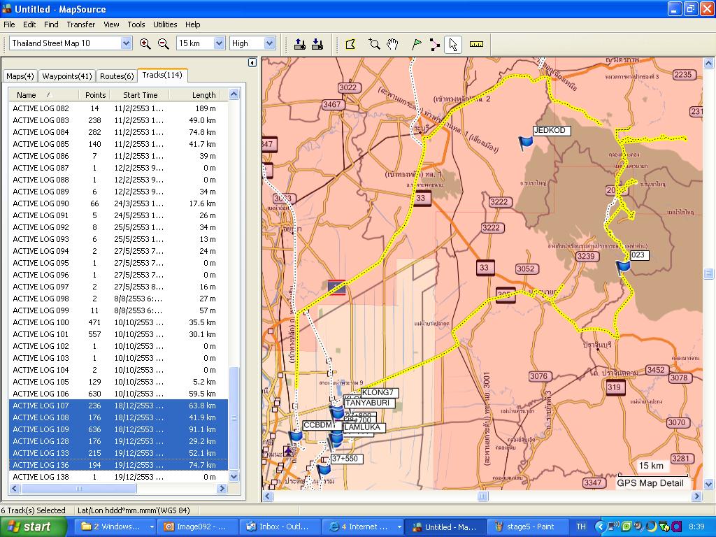Image resolution: width=716 pixels, height=537 pixels.
Task: Activate the Hand pan tool
Action: coord(393,44)
